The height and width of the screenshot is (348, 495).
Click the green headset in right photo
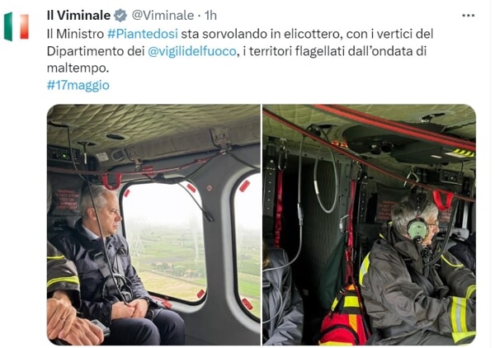coord(417,228)
